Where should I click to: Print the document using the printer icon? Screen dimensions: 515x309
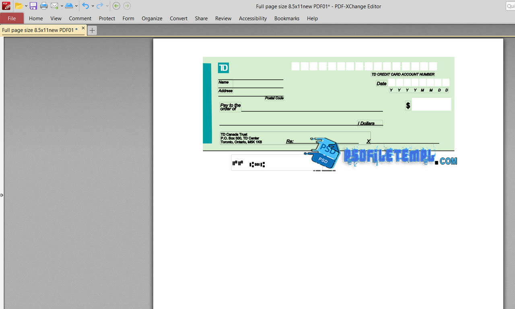coord(44,6)
